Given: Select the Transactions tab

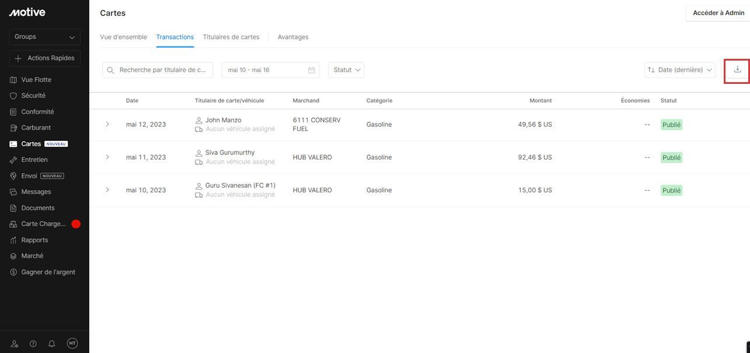Looking at the screenshot, I should coord(175,37).
